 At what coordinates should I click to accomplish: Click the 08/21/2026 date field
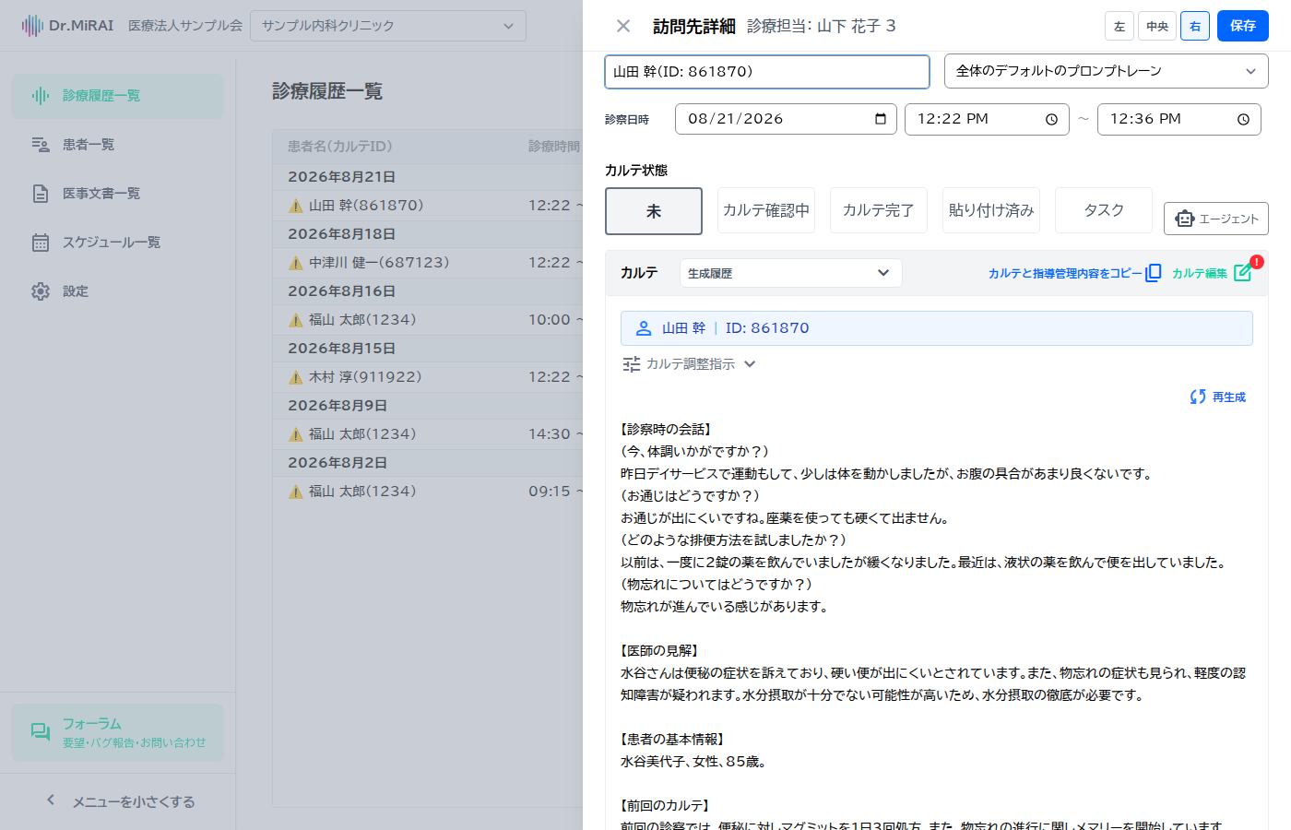pyautogui.click(x=786, y=119)
